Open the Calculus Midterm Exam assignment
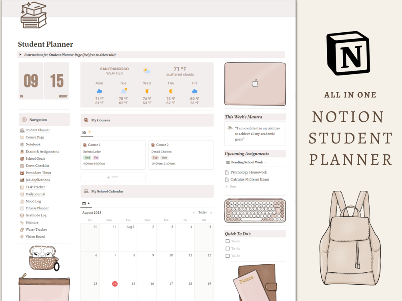The image size is (402, 301). coord(250,179)
